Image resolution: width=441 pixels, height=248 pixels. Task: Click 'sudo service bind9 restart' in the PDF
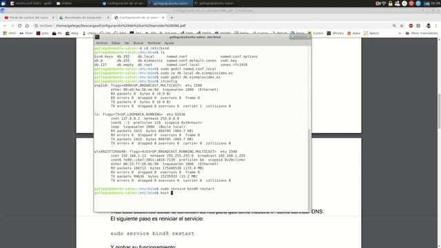(152, 234)
